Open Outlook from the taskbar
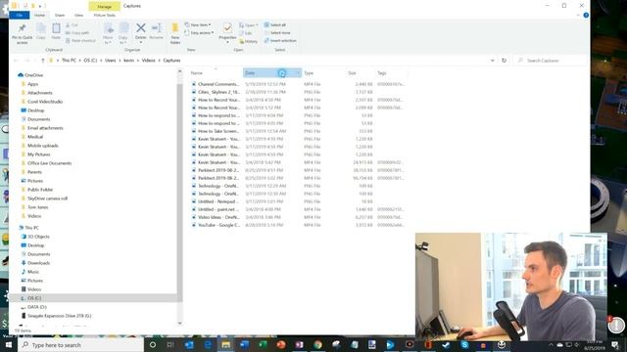Viewport: 627px width, 352px height. click(189, 344)
